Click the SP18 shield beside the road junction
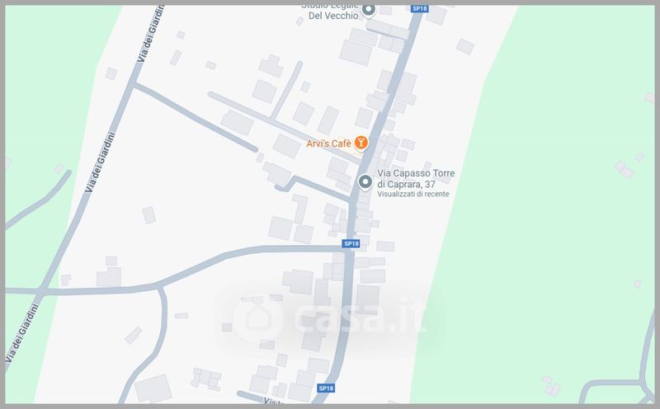Image resolution: width=660 pixels, height=409 pixels. click(x=351, y=243)
